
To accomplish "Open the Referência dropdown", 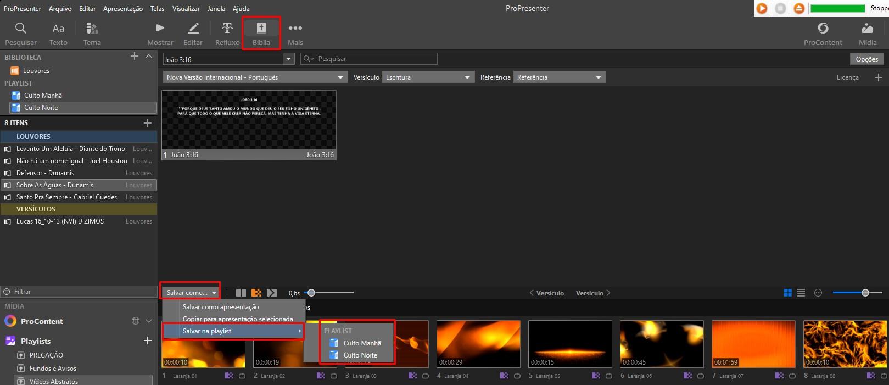I will click(560, 77).
